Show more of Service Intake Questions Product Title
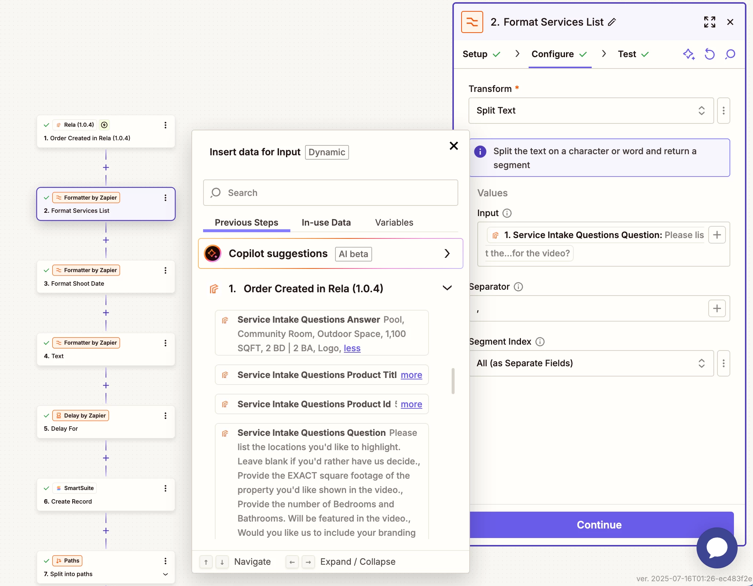The width and height of the screenshot is (753, 586). point(411,375)
